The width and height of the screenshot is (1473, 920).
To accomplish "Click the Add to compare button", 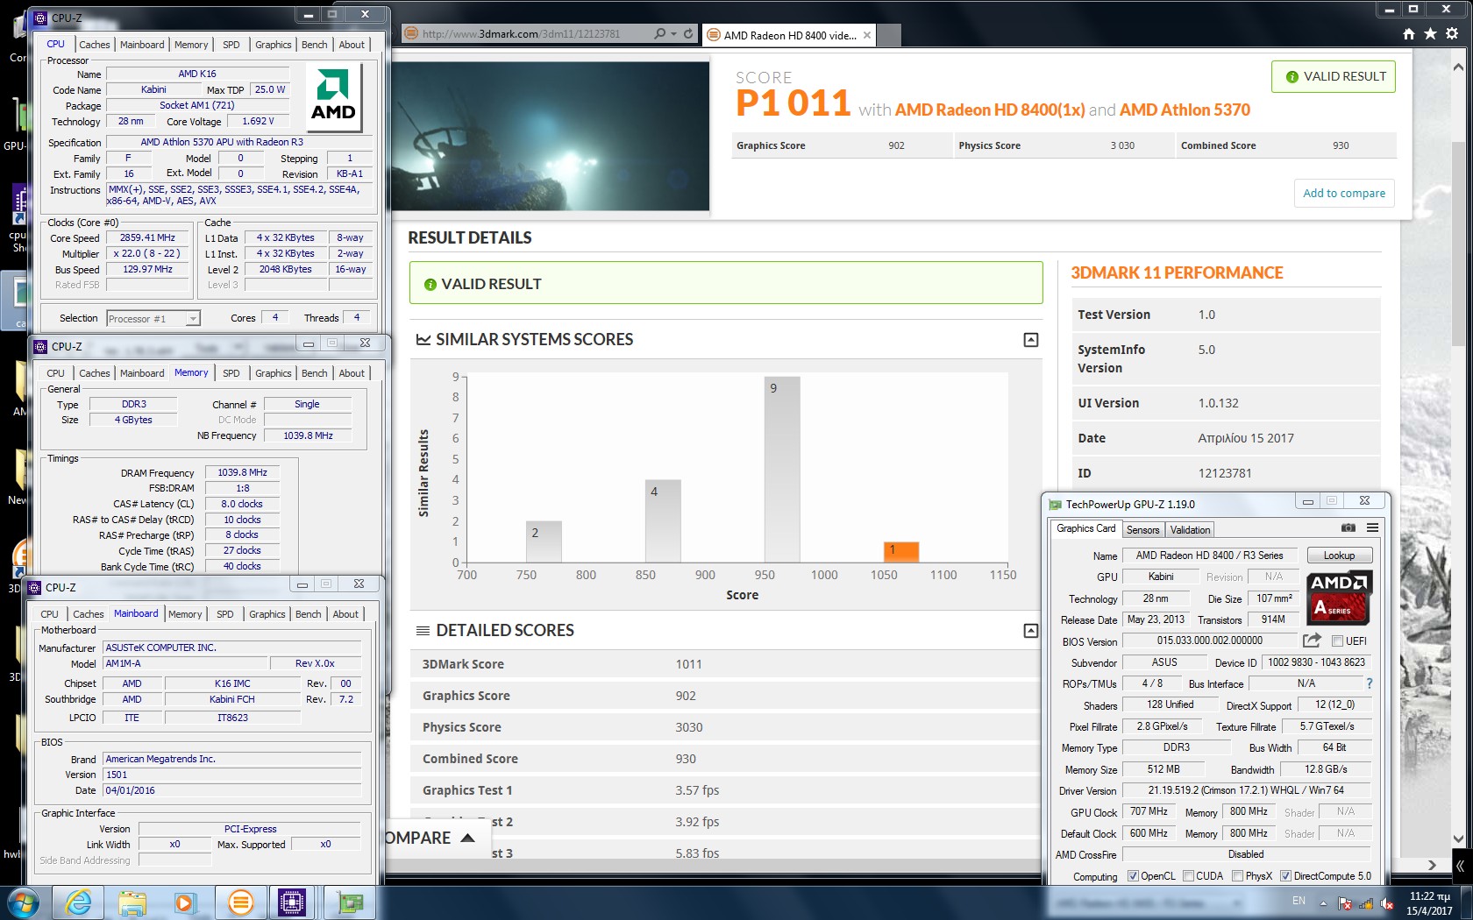I will 1344,194.
